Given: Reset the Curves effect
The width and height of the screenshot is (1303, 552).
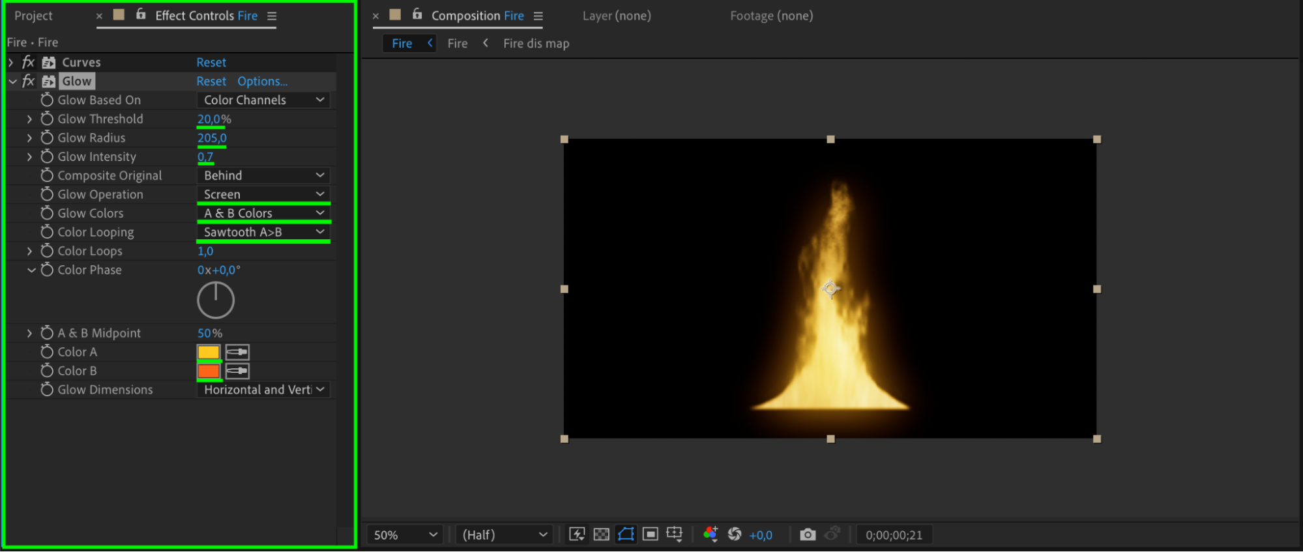Looking at the screenshot, I should pyautogui.click(x=211, y=63).
